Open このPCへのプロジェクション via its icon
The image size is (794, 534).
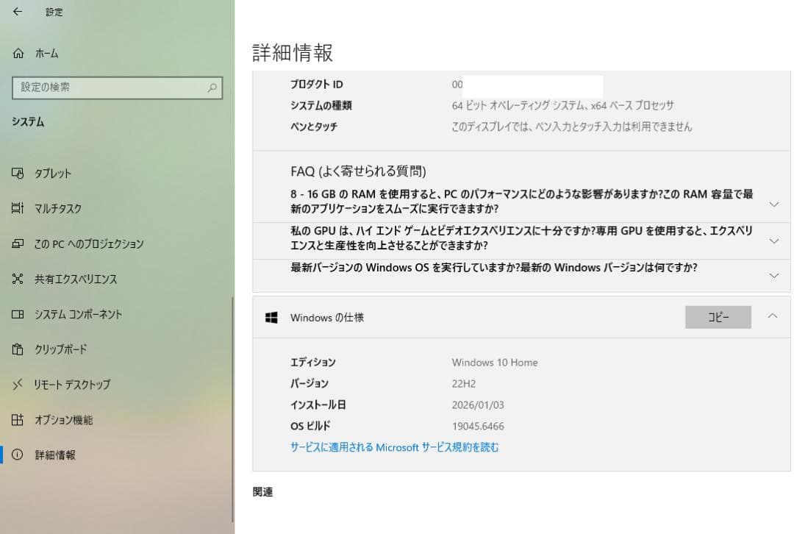(x=15, y=243)
